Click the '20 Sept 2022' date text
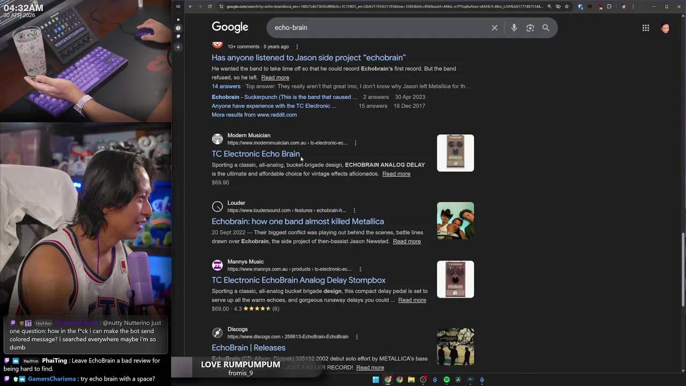The height and width of the screenshot is (386, 686). point(228,233)
